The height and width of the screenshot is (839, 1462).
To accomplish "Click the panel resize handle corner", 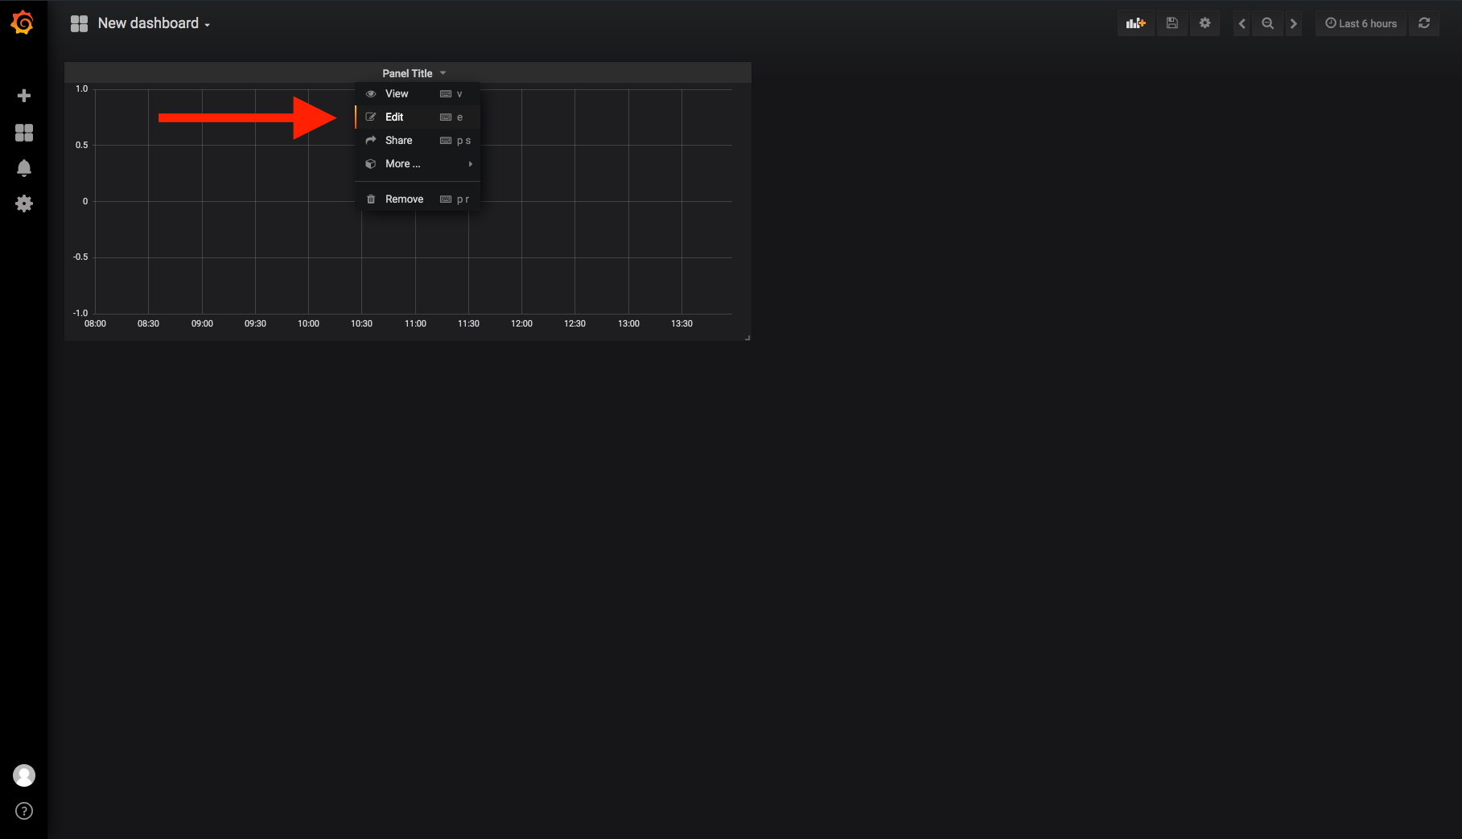I will (747, 338).
